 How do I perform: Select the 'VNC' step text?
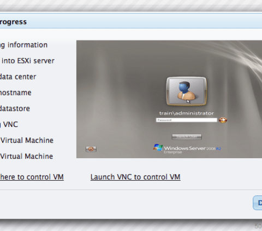pos(10,124)
